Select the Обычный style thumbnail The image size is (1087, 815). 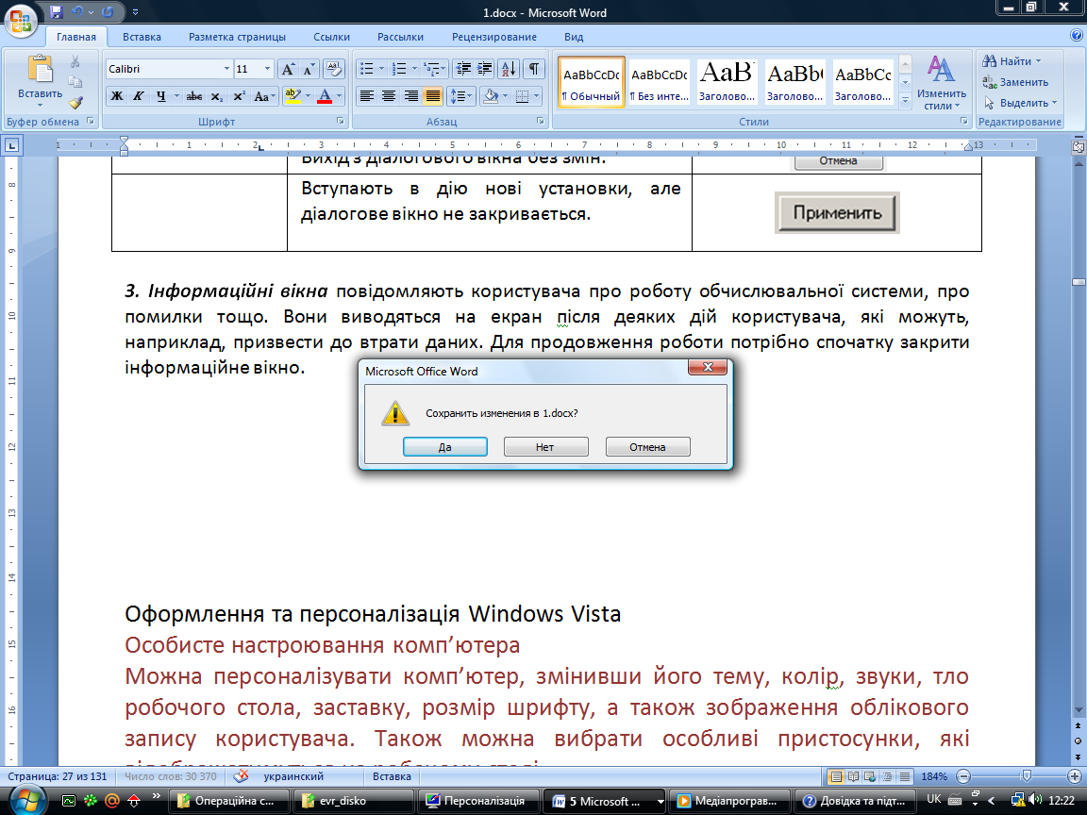592,82
